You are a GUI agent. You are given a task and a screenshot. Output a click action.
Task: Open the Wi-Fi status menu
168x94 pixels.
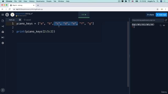[x=129, y=1]
